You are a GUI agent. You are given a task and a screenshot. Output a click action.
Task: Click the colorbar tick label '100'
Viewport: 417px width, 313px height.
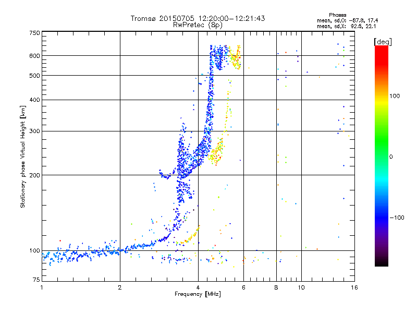tap(395, 96)
